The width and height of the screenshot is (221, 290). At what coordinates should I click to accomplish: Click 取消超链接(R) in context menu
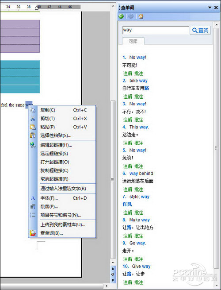coord(62,179)
